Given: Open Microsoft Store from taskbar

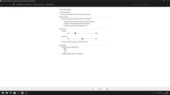Looking at the screenshot, I should 15,93.
